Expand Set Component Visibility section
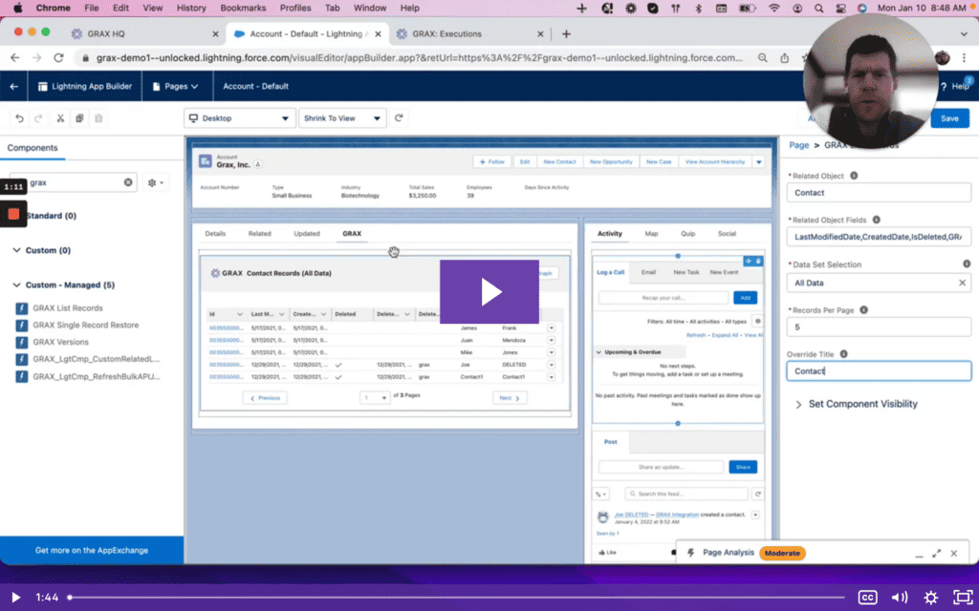This screenshot has width=979, height=611. [x=798, y=404]
